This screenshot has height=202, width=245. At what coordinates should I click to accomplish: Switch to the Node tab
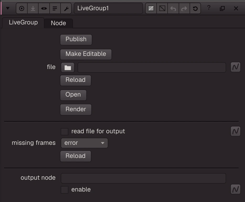point(58,23)
